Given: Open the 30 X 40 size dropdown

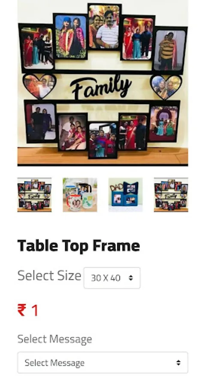Looking at the screenshot, I should coord(112,278).
